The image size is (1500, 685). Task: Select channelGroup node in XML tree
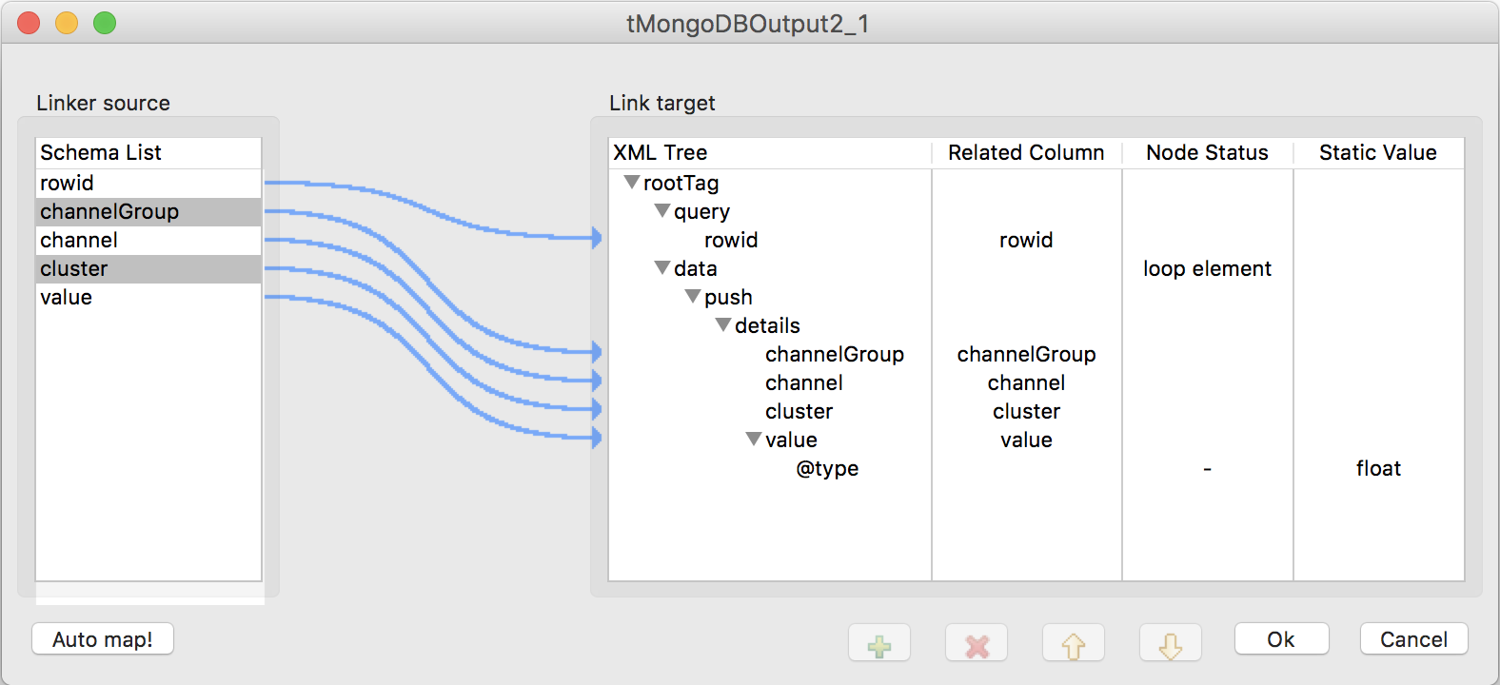pos(835,354)
